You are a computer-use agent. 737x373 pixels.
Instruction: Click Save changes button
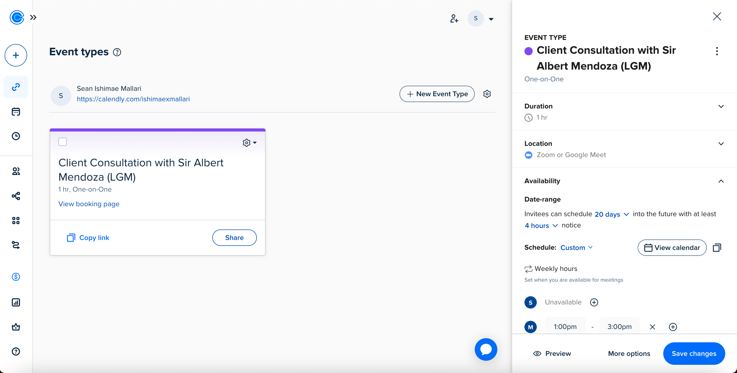tap(693, 353)
